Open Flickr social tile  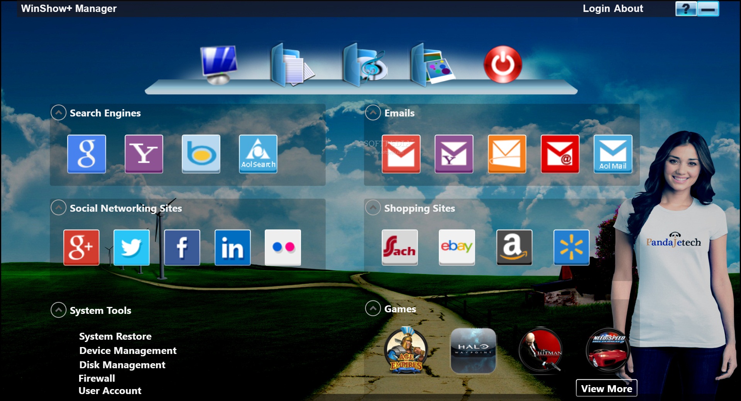pos(283,248)
